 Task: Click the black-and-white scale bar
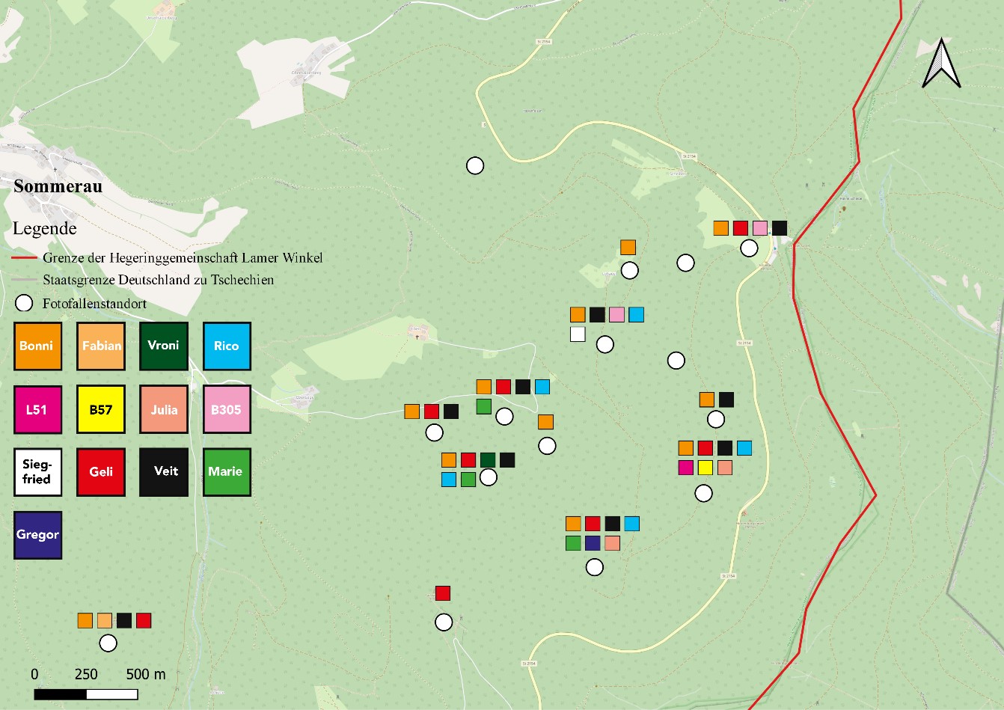tap(86, 694)
